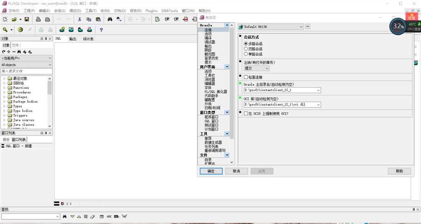Open the <当前用户> dropdown in object browser
The height and width of the screenshot is (224, 421).
50,58
